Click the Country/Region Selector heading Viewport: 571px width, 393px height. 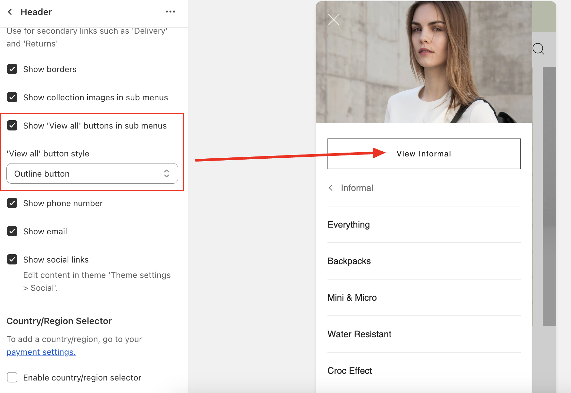pos(59,321)
